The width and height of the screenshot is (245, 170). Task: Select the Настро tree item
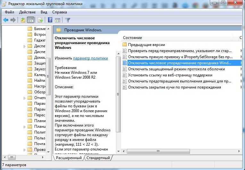[x=40, y=86]
